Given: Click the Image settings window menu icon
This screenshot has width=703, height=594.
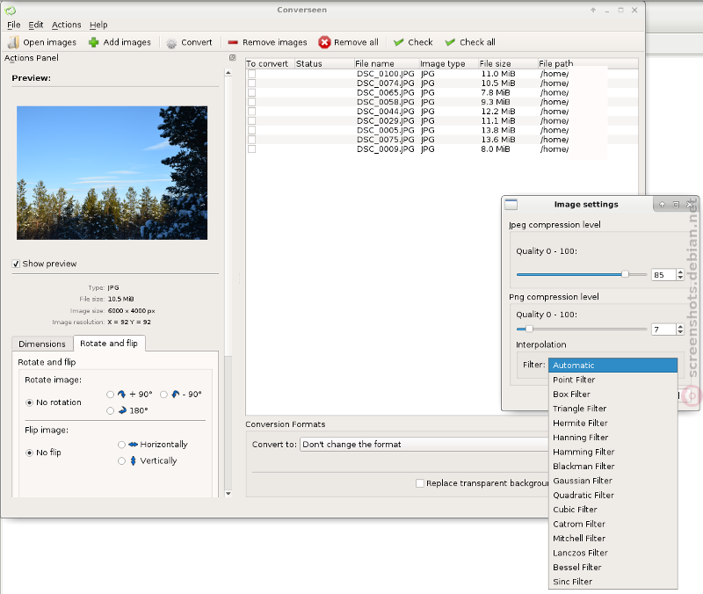Looking at the screenshot, I should pos(511,205).
